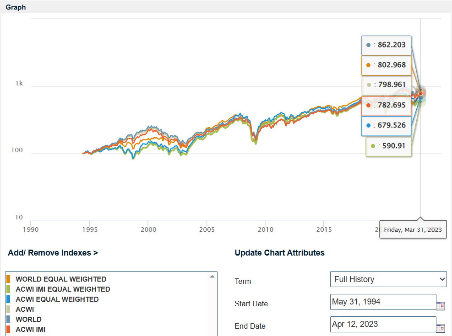Click the 590.91 value tooltip
The width and height of the screenshot is (452, 336).
[389, 146]
